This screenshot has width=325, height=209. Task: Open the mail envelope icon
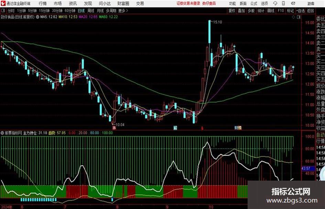293,3
